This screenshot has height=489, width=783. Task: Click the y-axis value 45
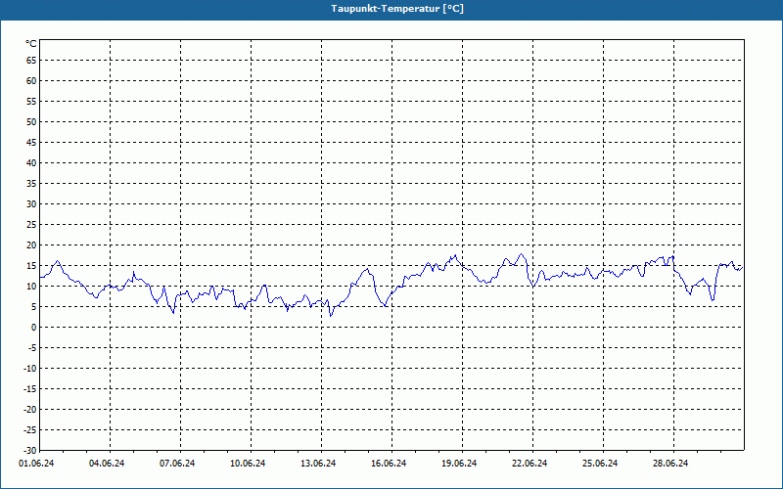(31, 142)
